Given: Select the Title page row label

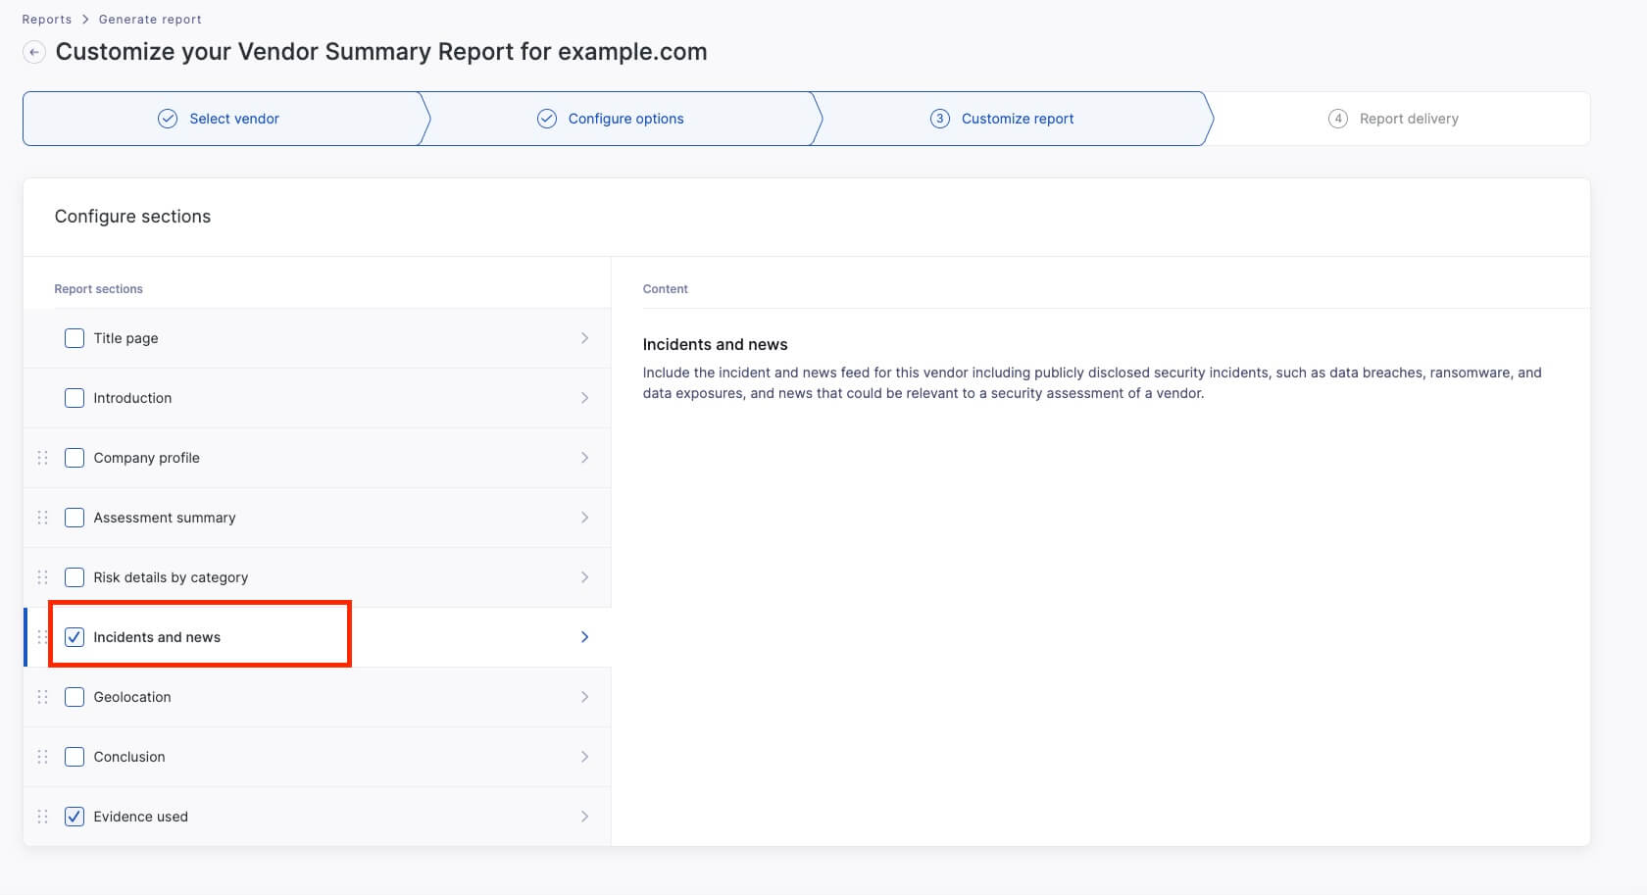Looking at the screenshot, I should (125, 338).
